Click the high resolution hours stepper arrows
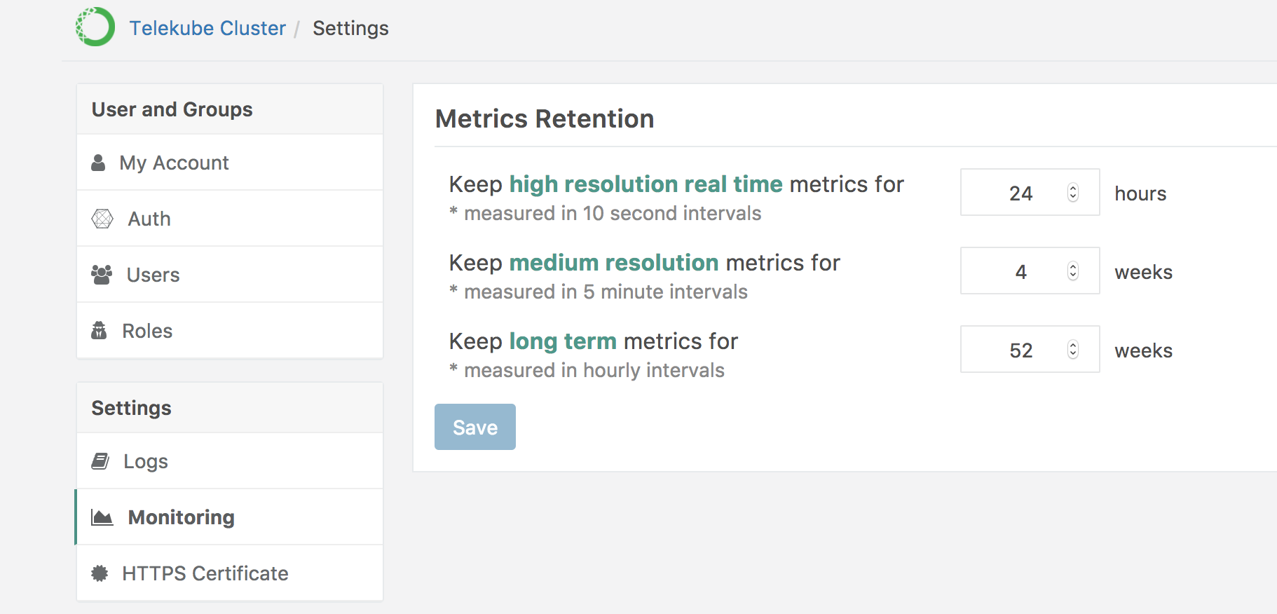This screenshot has height=614, width=1277. [x=1072, y=193]
